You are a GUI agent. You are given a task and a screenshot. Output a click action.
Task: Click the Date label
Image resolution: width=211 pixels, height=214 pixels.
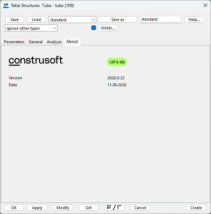pyautogui.click(x=13, y=85)
